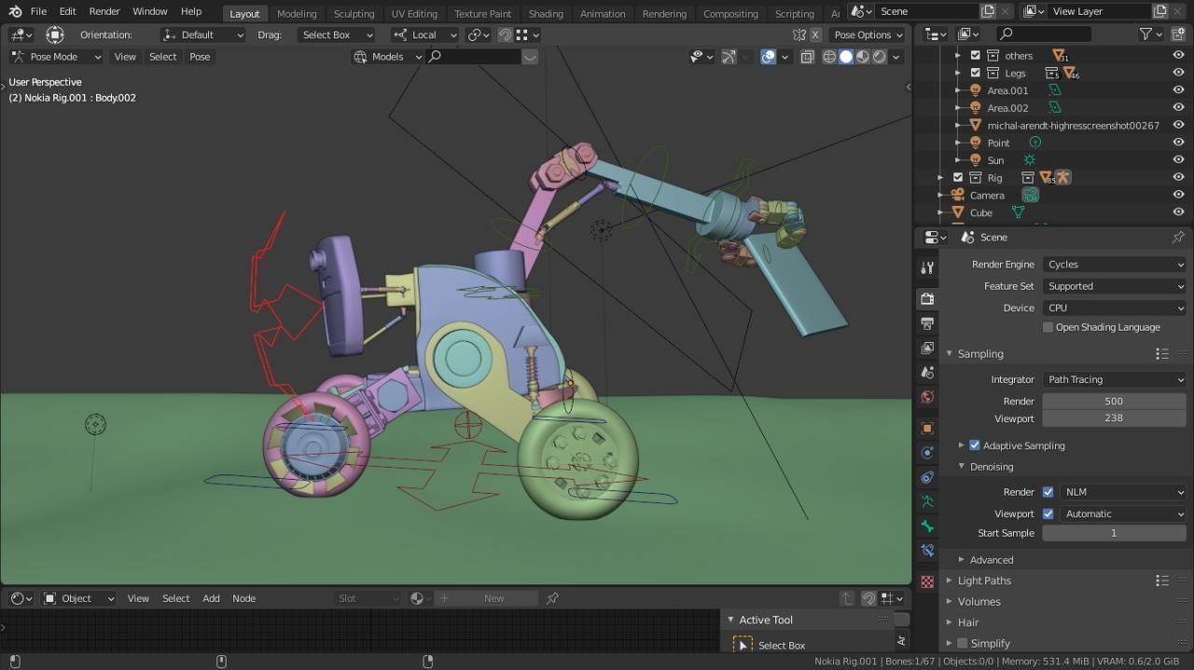Expand the Light Paths section
This screenshot has width=1194, height=670.
click(x=984, y=580)
